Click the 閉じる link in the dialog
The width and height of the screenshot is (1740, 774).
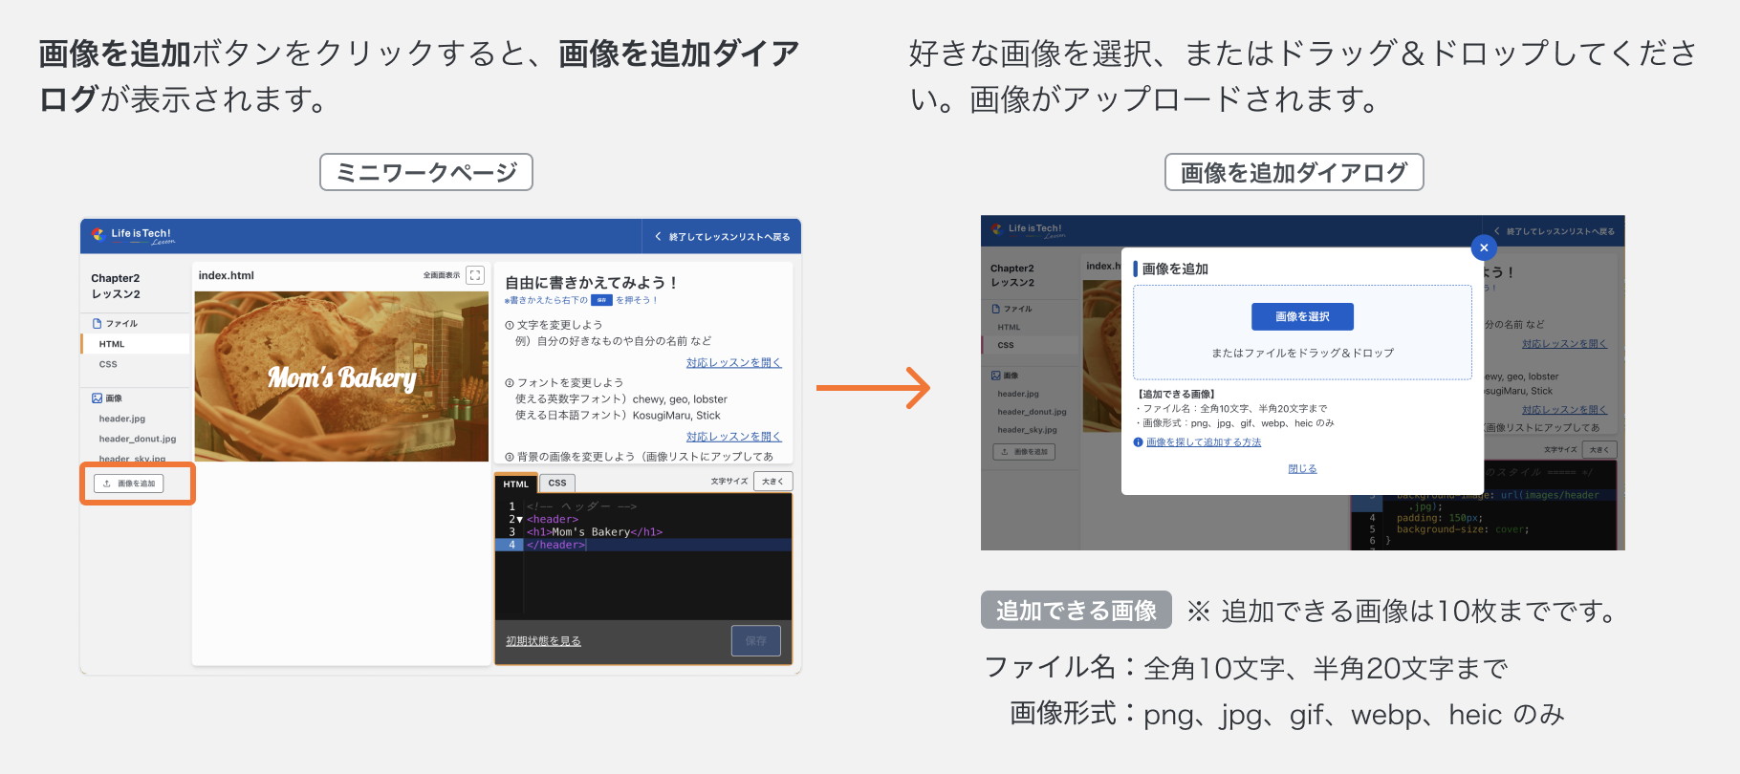(1302, 469)
